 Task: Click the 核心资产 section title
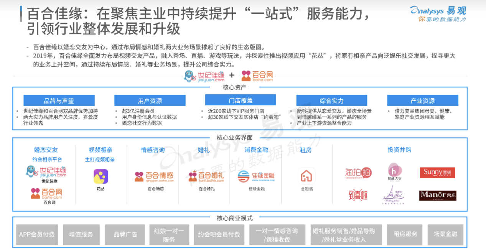point(234,87)
